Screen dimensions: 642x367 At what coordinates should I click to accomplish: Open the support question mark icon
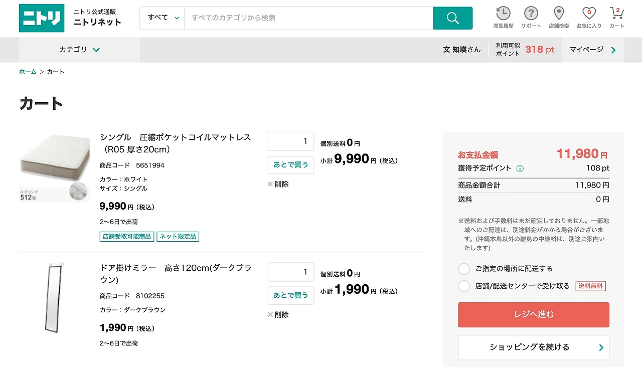point(531,14)
